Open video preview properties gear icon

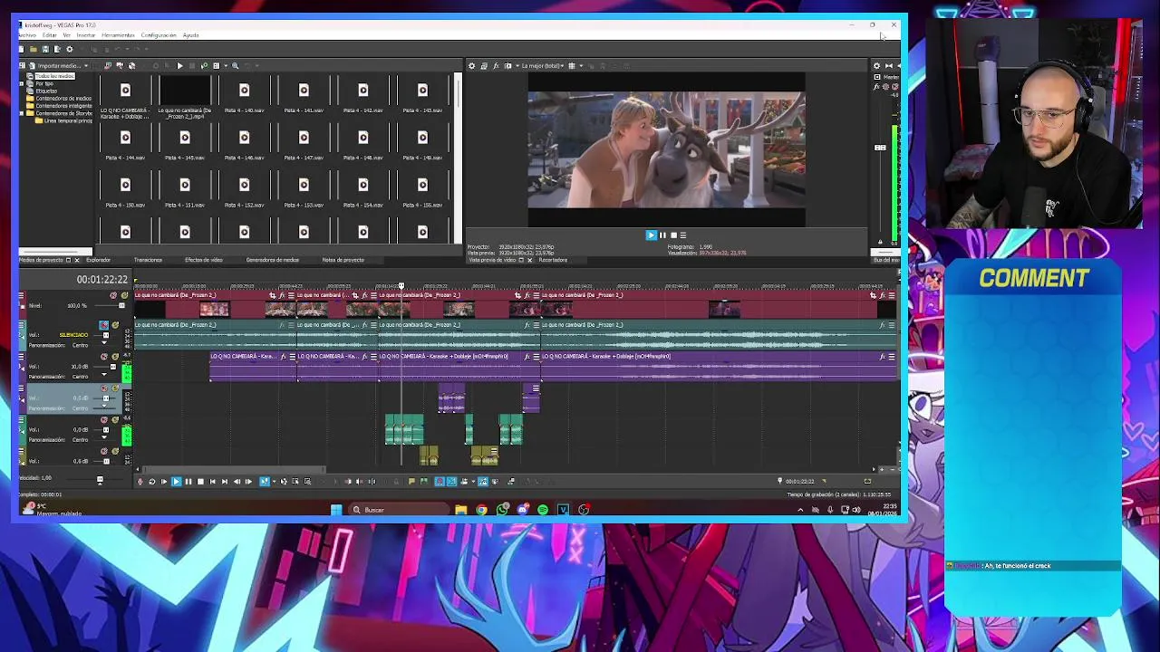point(471,65)
